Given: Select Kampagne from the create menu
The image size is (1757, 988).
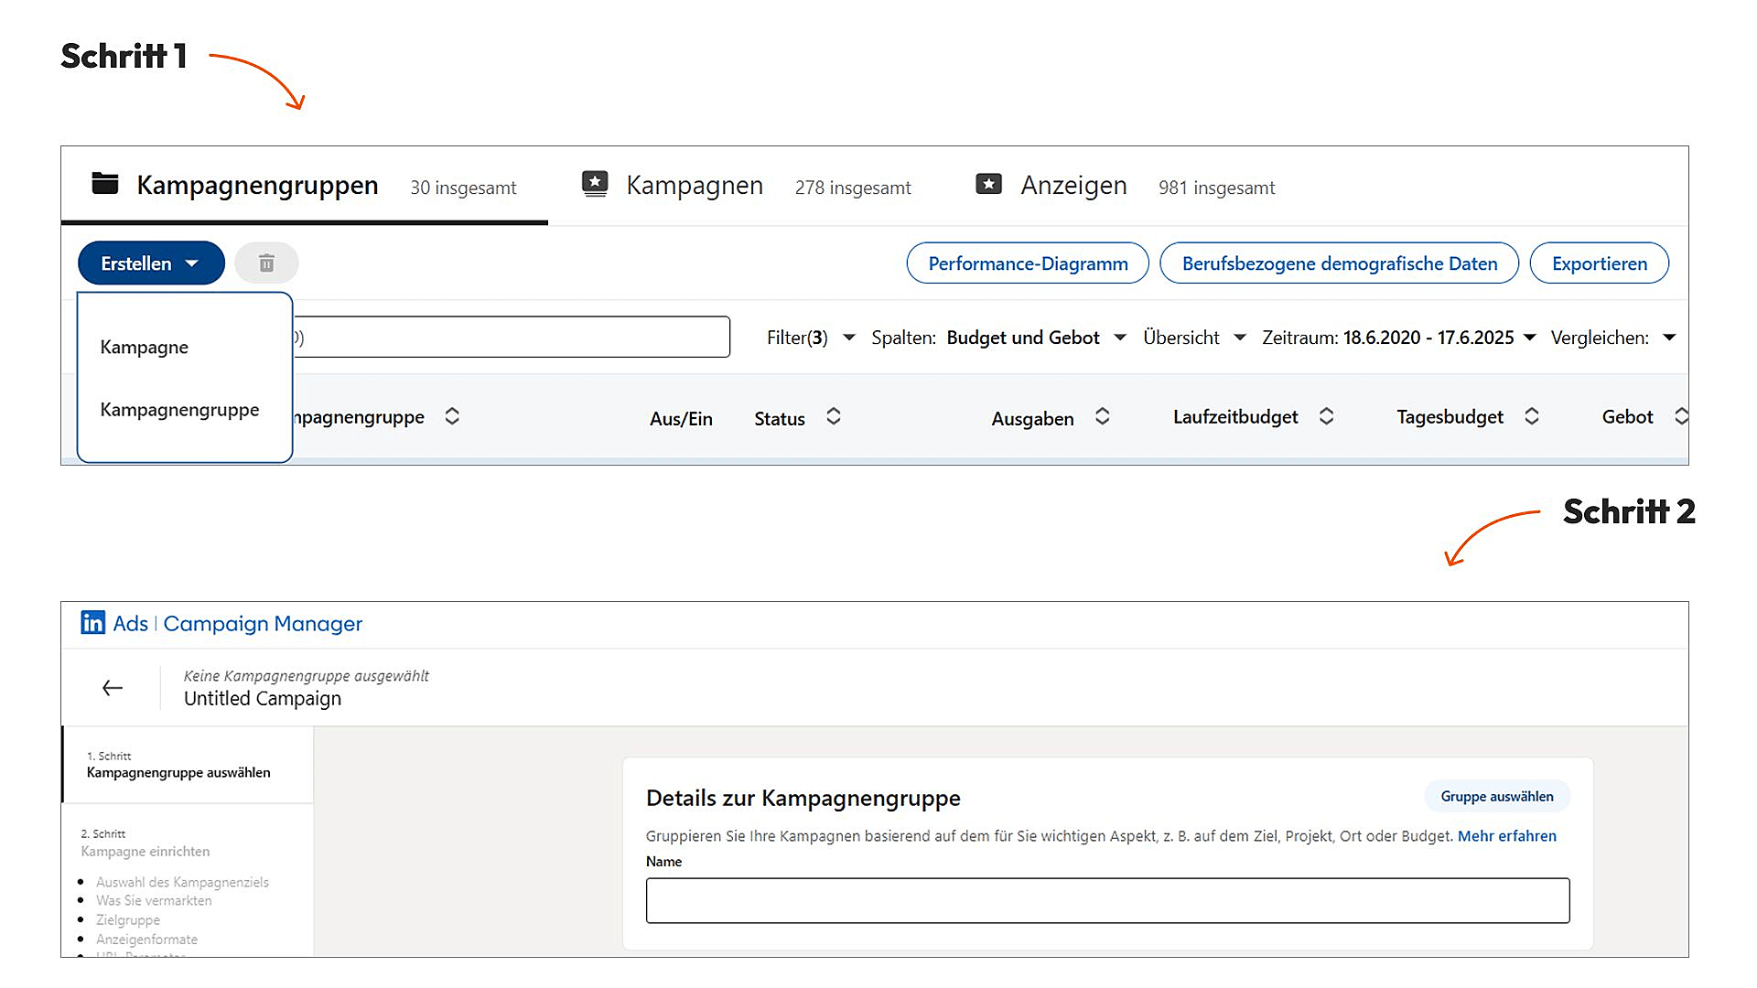Looking at the screenshot, I should [145, 348].
